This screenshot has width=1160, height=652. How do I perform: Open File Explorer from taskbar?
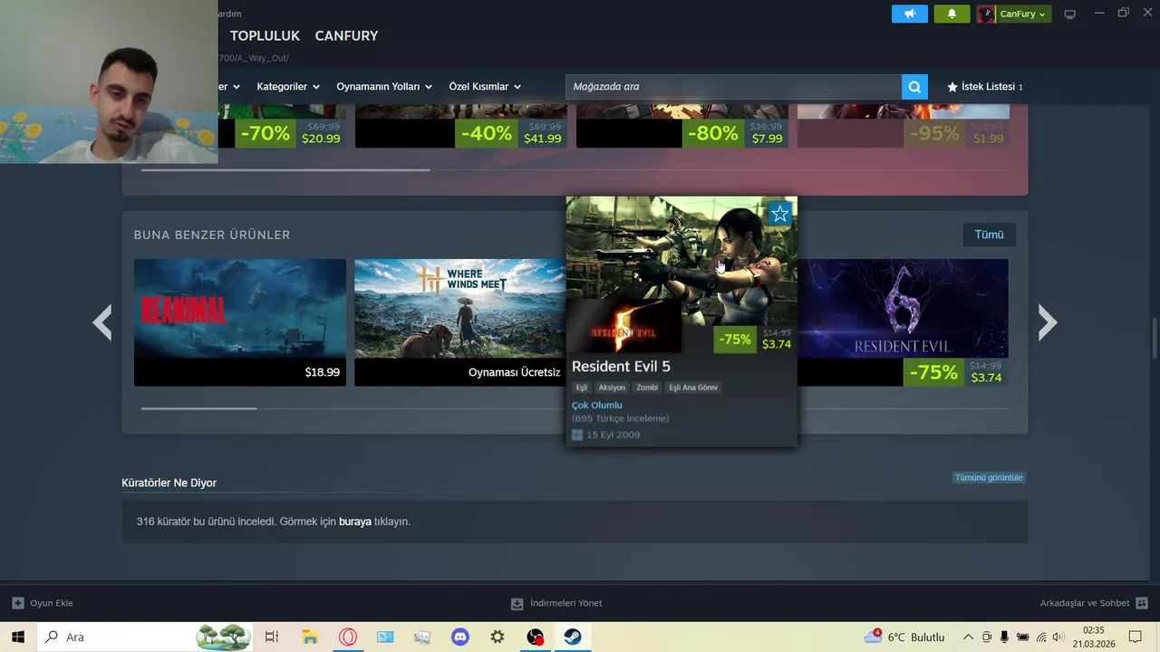(310, 637)
